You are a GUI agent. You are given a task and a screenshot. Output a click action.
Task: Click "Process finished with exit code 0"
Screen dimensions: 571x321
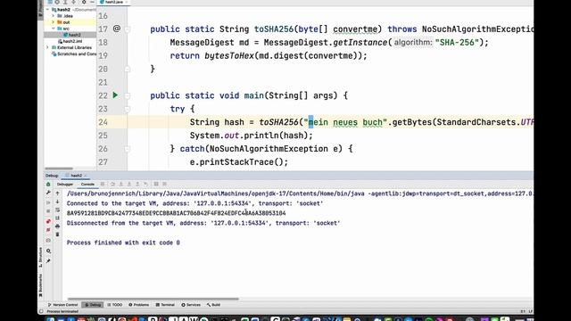(x=123, y=243)
